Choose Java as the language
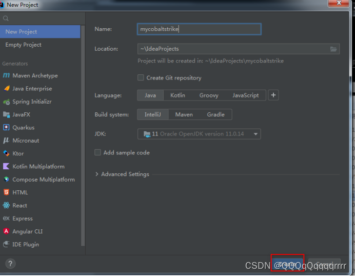The width and height of the screenshot is (355, 276). [x=150, y=95]
